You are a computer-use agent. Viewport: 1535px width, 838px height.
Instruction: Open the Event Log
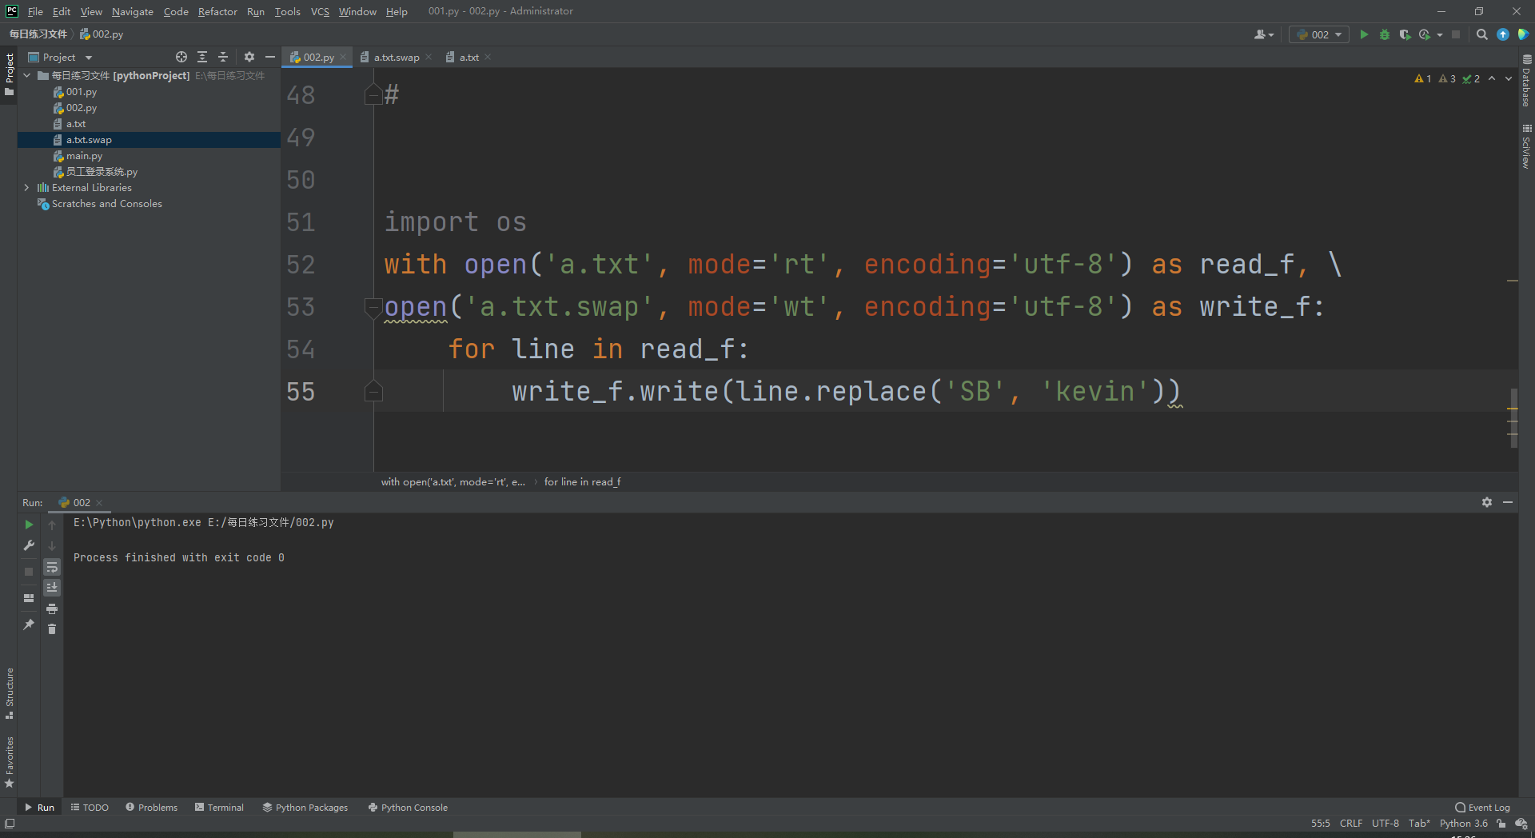[x=1483, y=808]
